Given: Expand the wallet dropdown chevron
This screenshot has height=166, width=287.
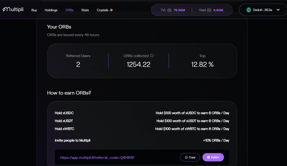Looking at the screenshot, I should 278,10.
